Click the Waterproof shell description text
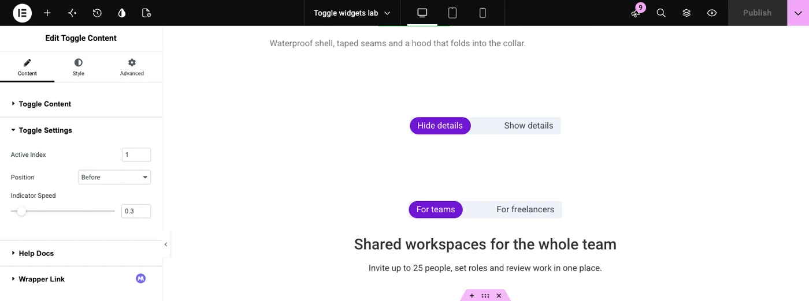 pos(398,43)
